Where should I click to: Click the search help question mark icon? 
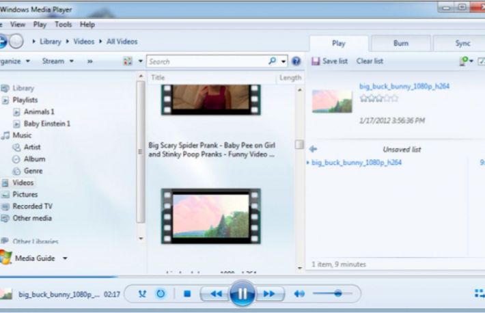click(x=296, y=61)
